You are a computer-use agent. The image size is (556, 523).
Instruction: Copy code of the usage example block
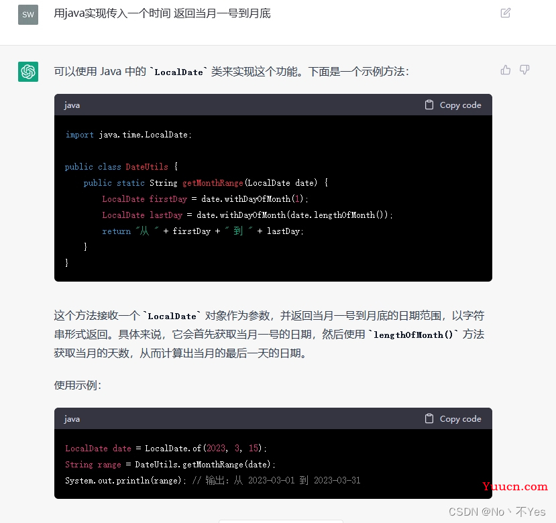point(453,419)
